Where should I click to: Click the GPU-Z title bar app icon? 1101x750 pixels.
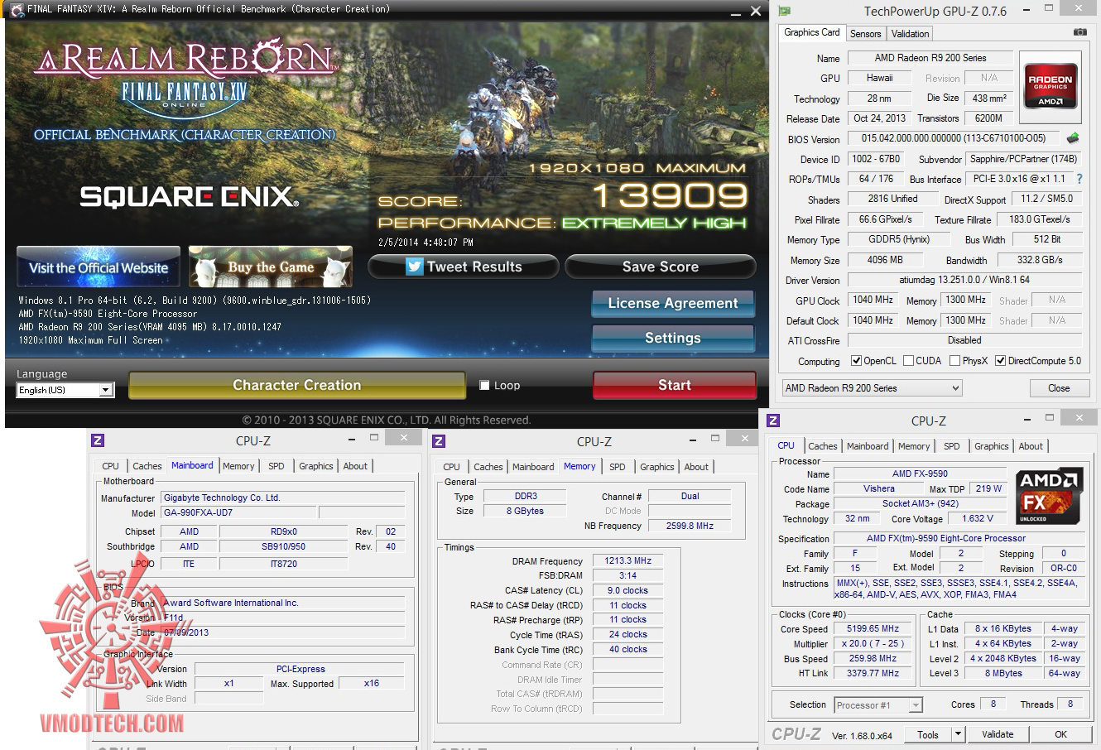[784, 11]
